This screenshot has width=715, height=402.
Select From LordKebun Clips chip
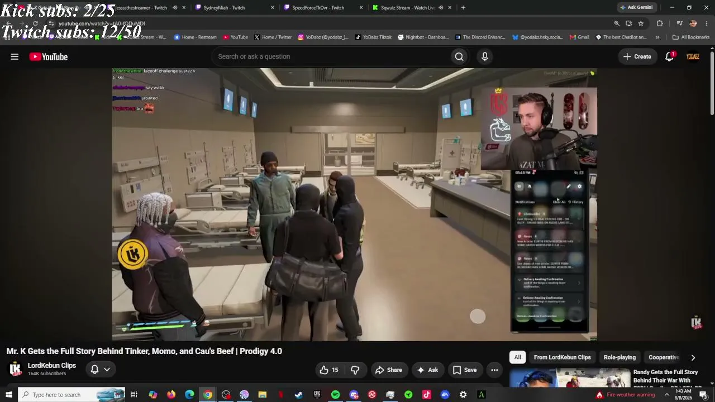tap(562, 357)
